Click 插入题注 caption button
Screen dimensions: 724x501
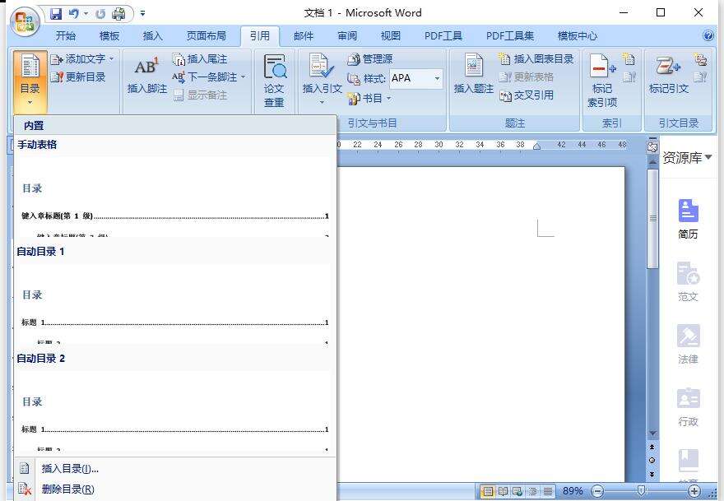tap(474, 74)
